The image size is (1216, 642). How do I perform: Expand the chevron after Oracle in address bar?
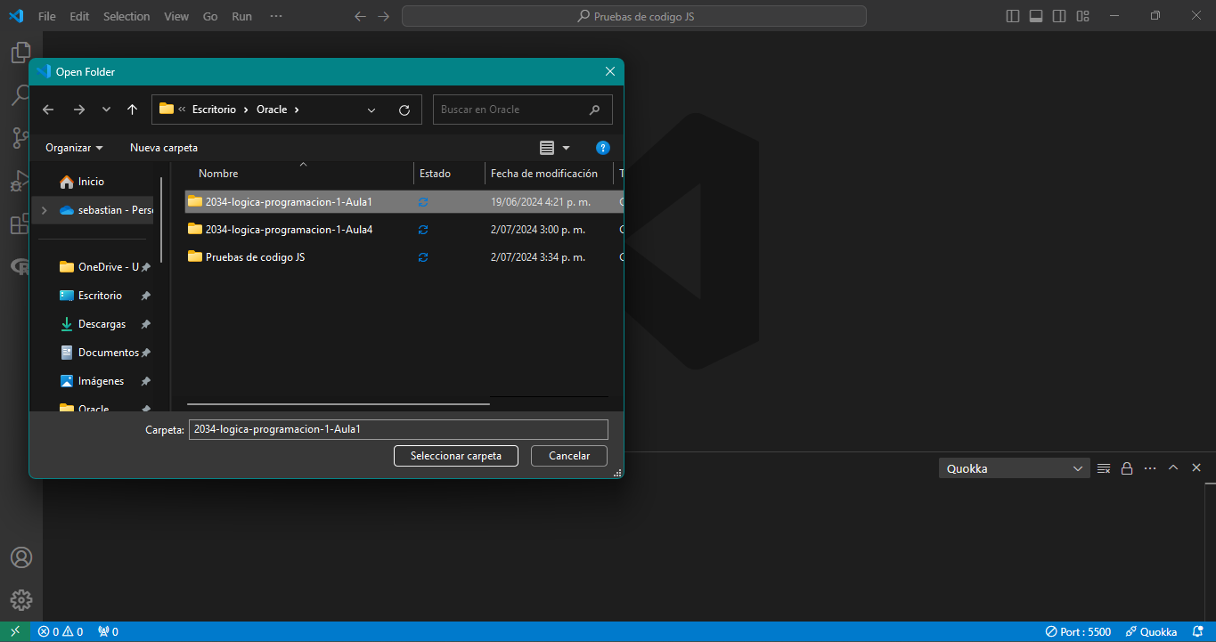(296, 110)
